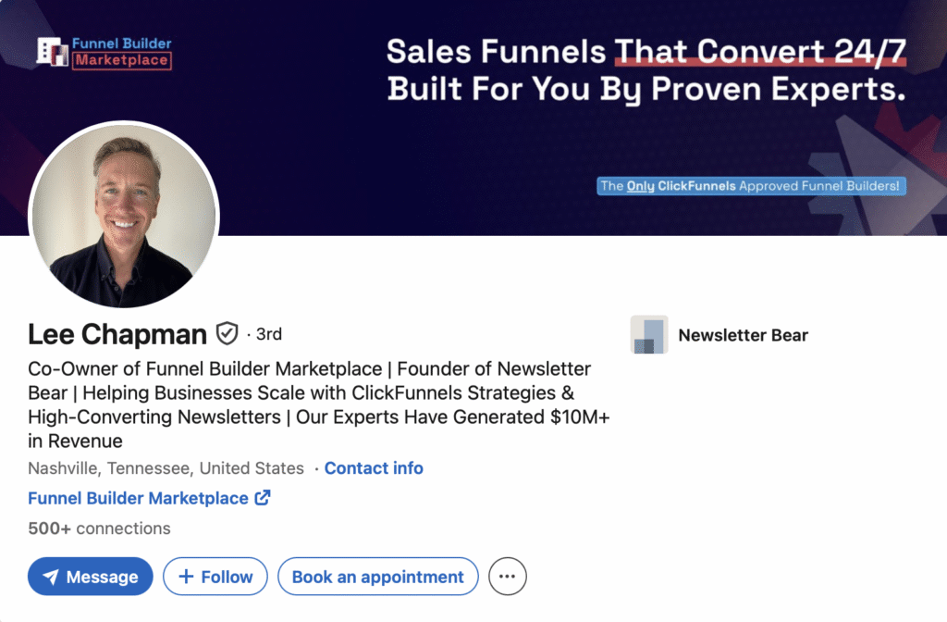Open the Contact info link

[374, 468]
